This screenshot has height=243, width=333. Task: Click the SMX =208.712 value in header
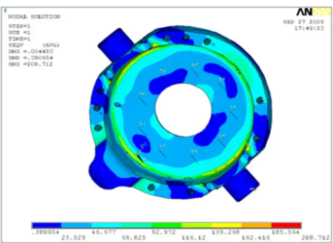(x=30, y=64)
